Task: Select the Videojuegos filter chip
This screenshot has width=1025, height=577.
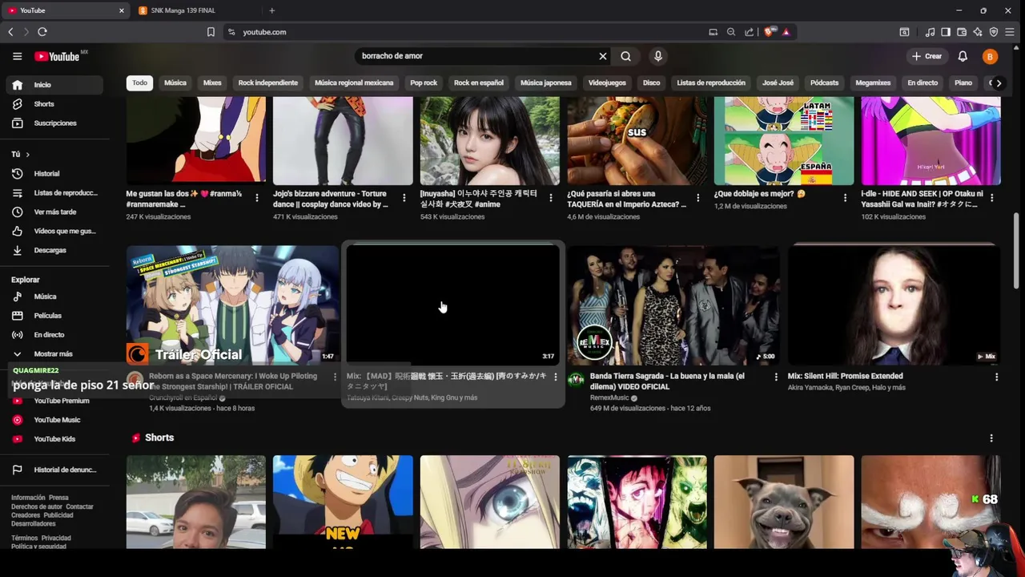Action: (607, 83)
